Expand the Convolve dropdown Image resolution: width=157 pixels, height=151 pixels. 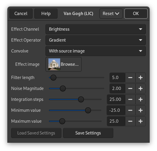[x=96, y=51]
